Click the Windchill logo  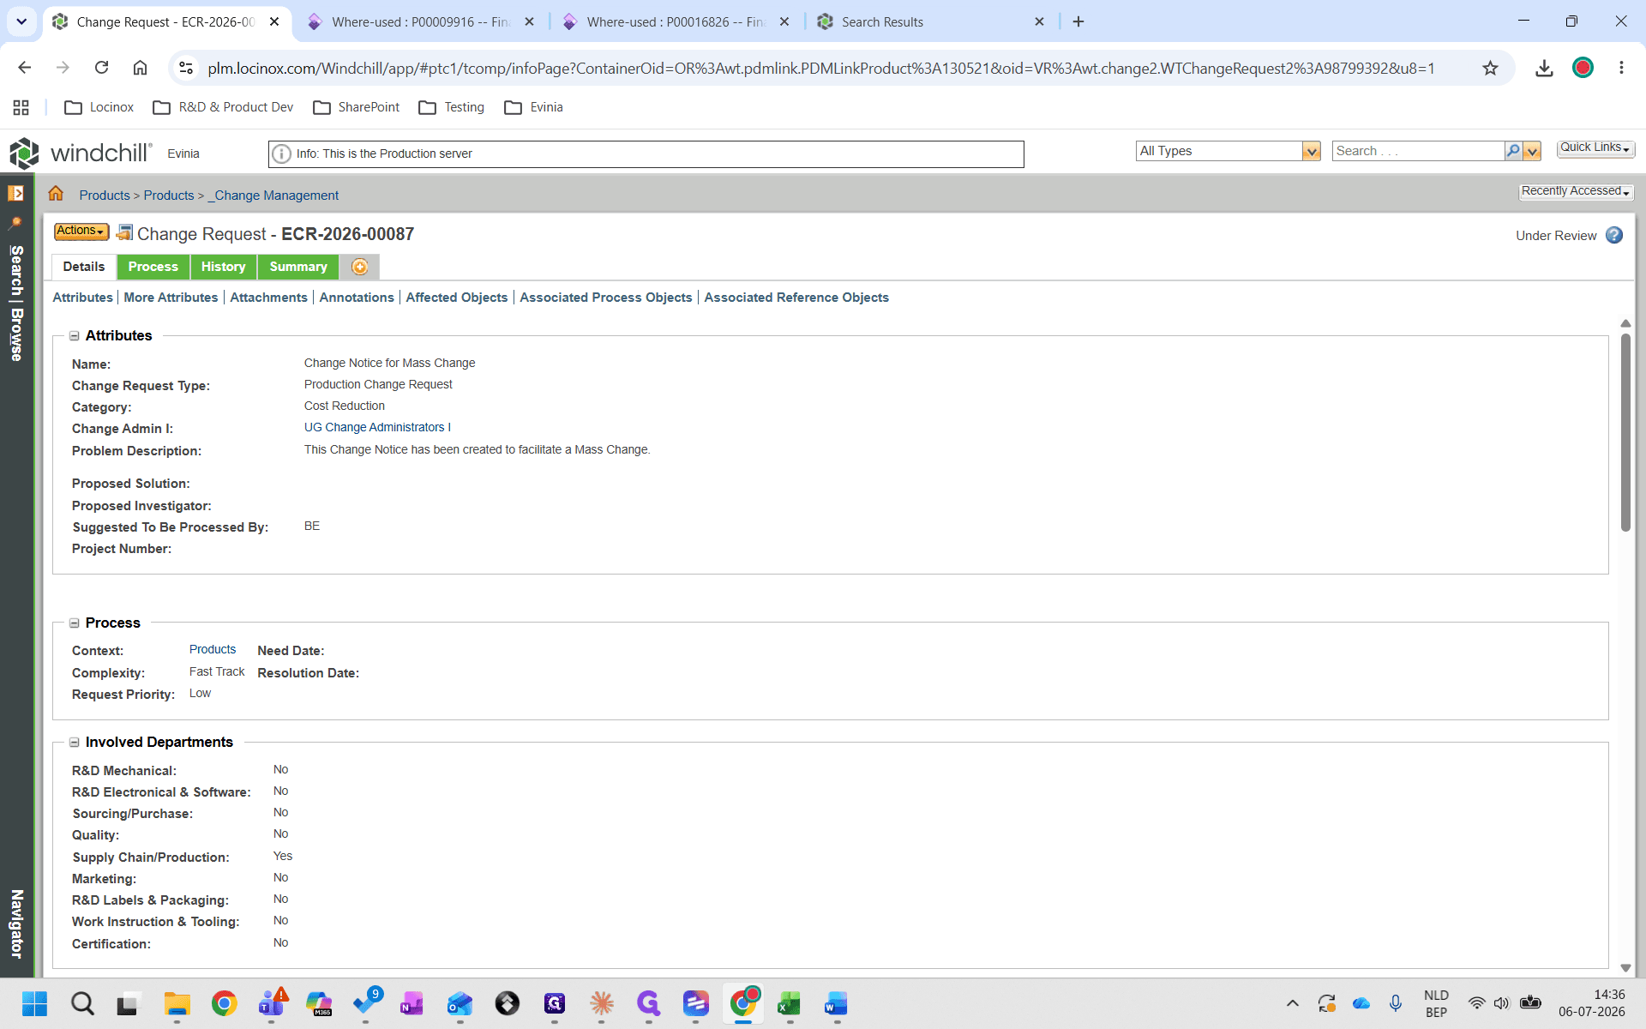(81, 153)
